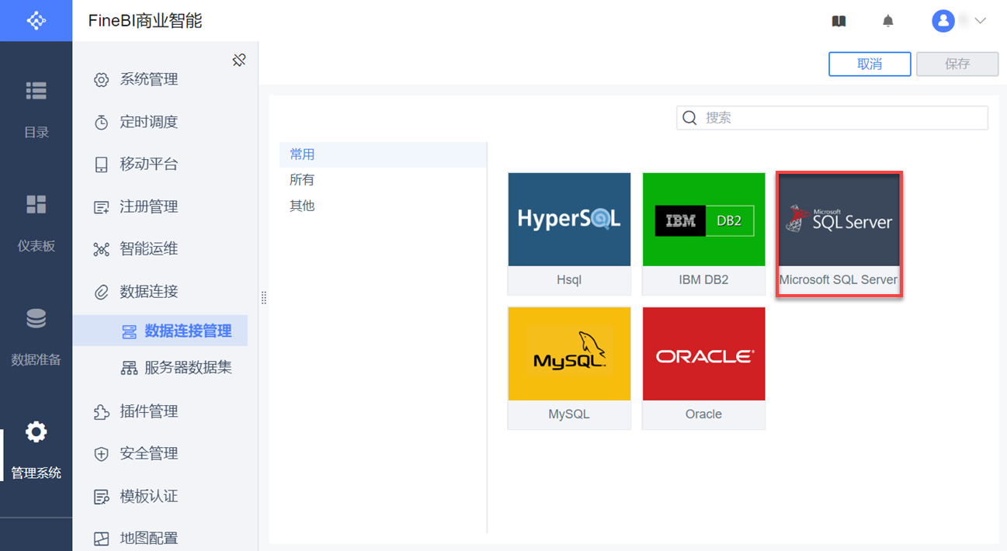This screenshot has width=1007, height=551.
Task: Switch to the 所有 category tab
Action: click(302, 180)
